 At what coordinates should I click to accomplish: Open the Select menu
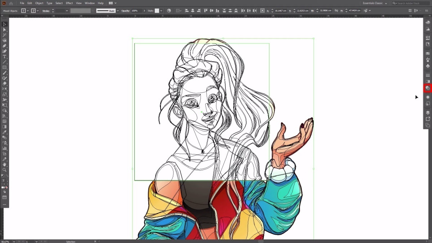59,3
